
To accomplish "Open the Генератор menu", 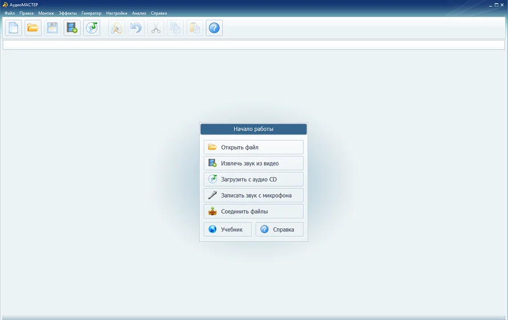I will [91, 13].
